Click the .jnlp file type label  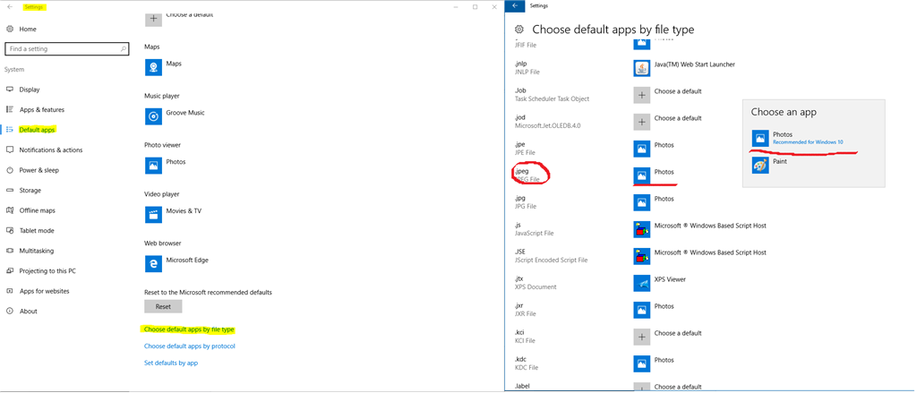click(520, 64)
